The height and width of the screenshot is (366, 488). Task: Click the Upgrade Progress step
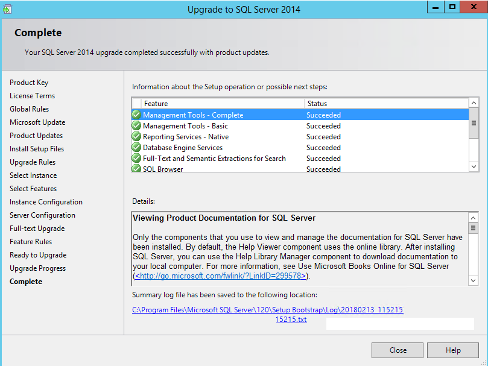37,268
